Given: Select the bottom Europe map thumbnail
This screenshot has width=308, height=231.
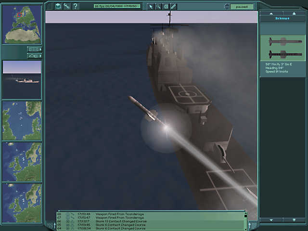Looking at the screenshot, I should (22, 203).
